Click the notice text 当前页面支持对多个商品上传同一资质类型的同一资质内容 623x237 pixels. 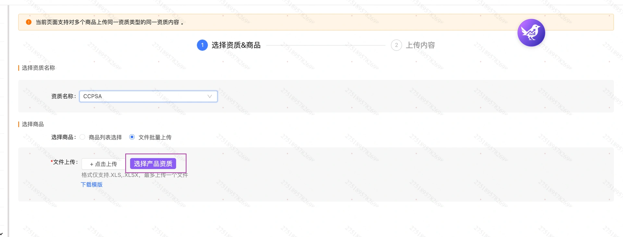[x=110, y=22]
